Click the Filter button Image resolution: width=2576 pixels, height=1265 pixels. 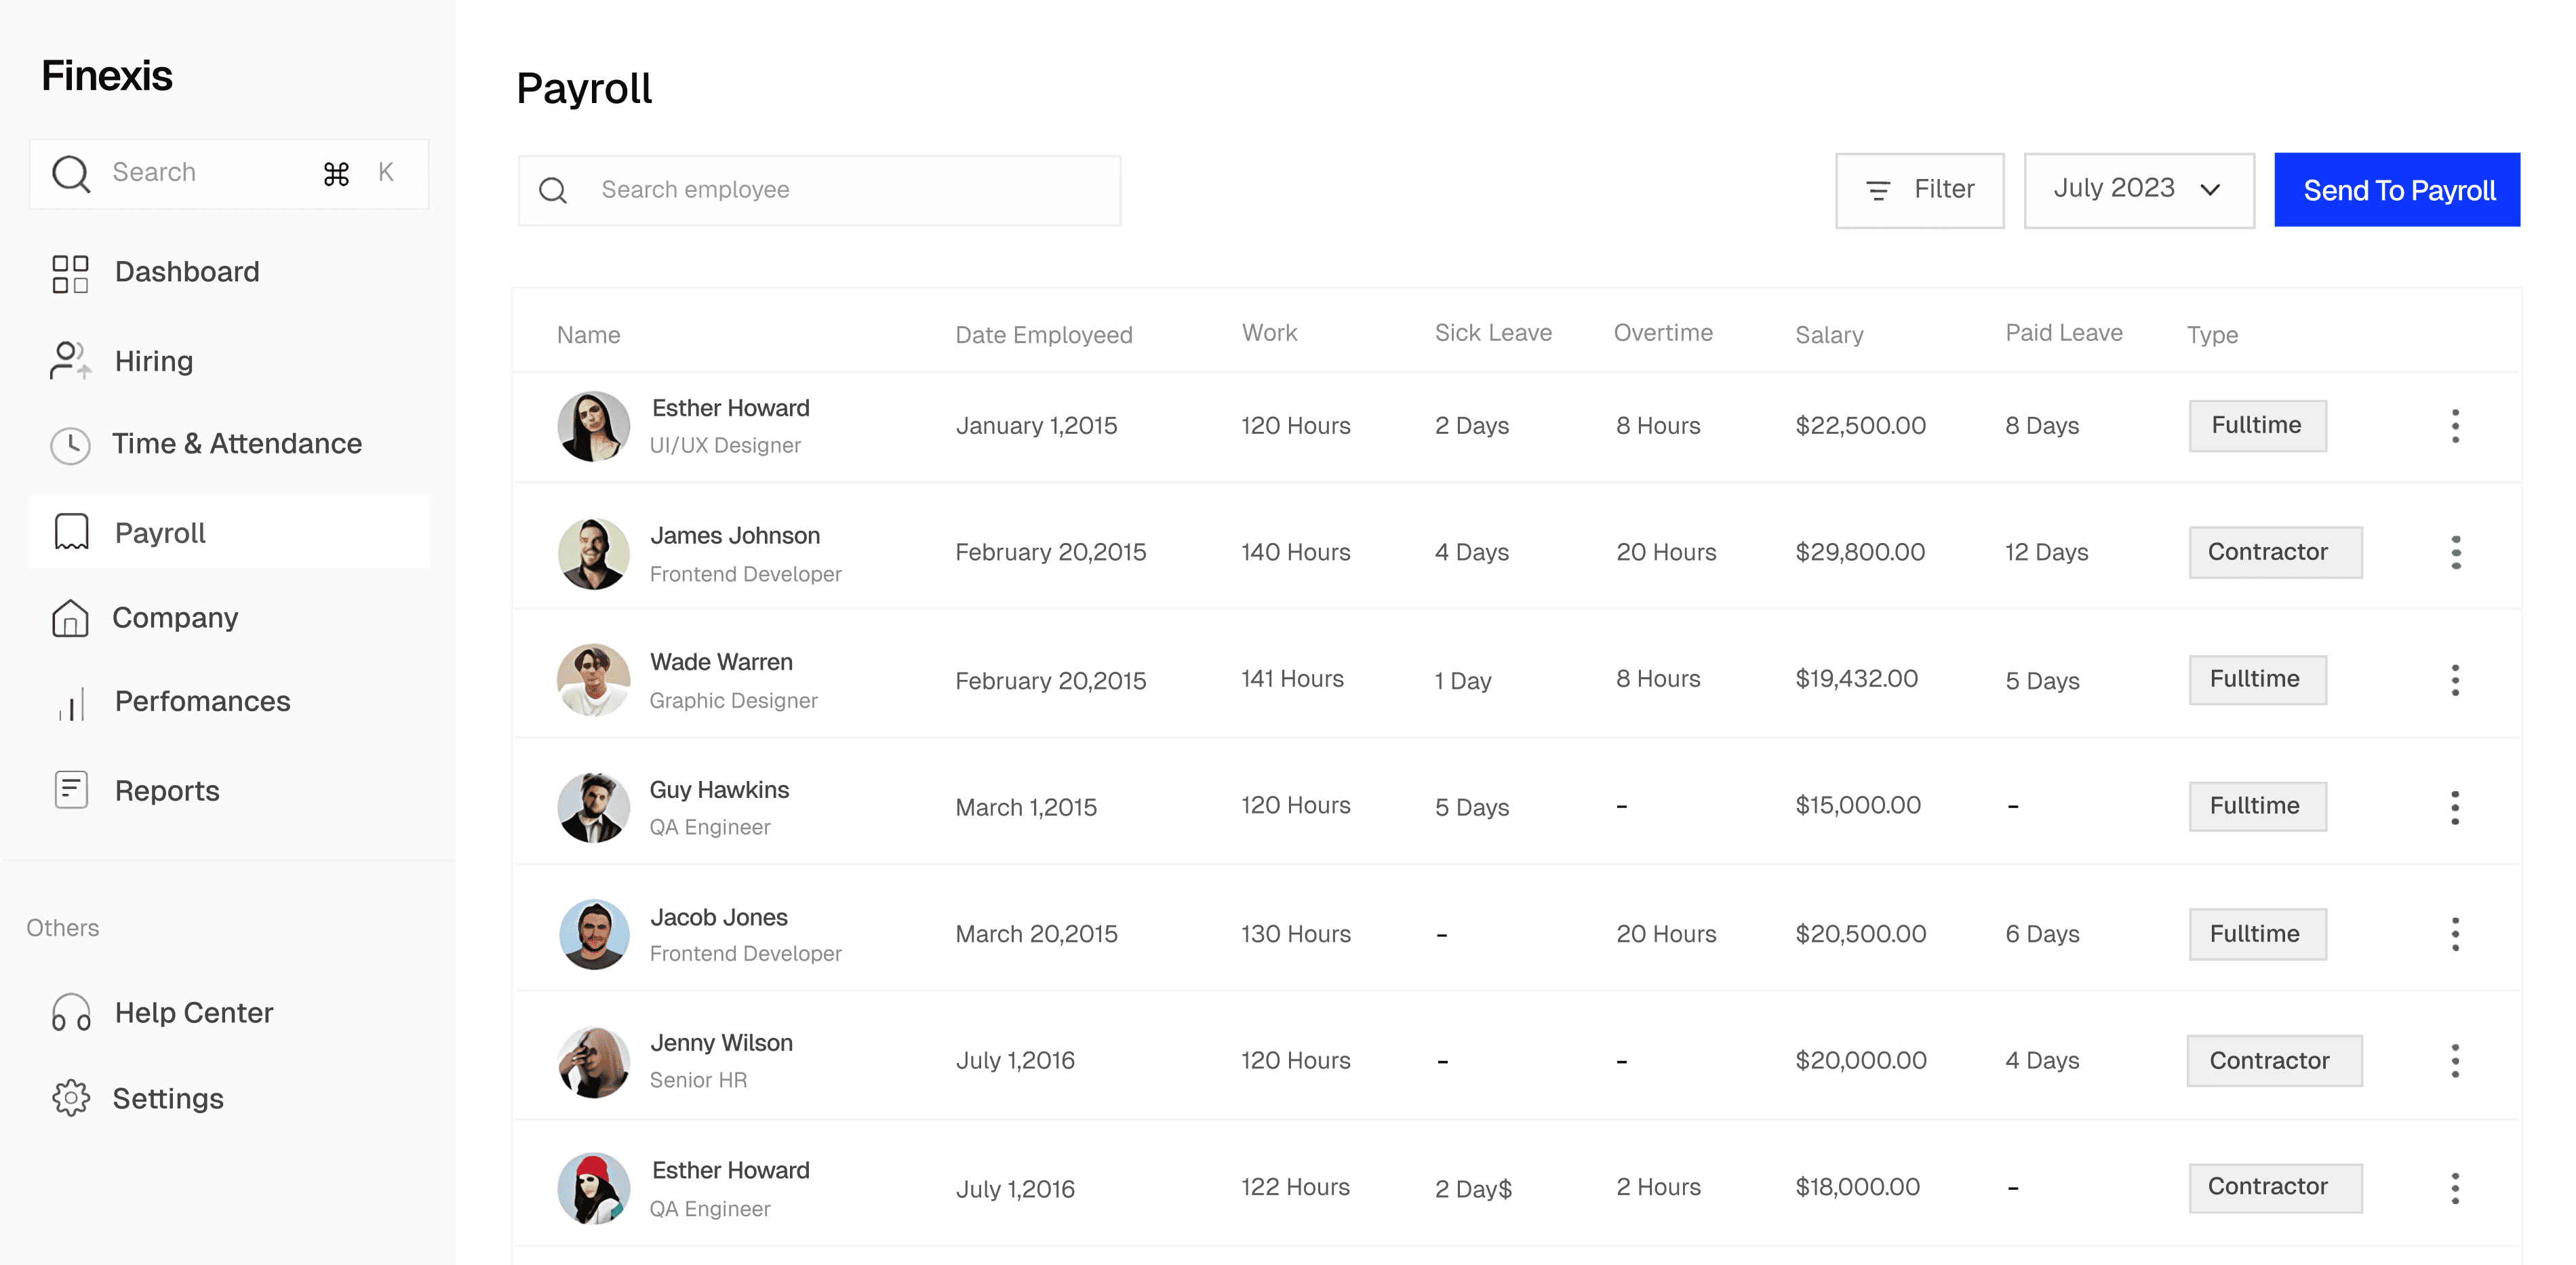pos(1919,190)
